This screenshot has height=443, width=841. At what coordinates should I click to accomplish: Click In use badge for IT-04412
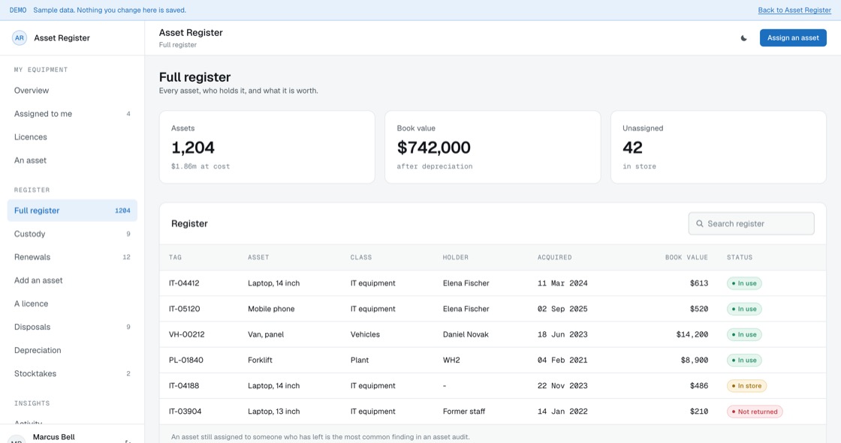744,283
